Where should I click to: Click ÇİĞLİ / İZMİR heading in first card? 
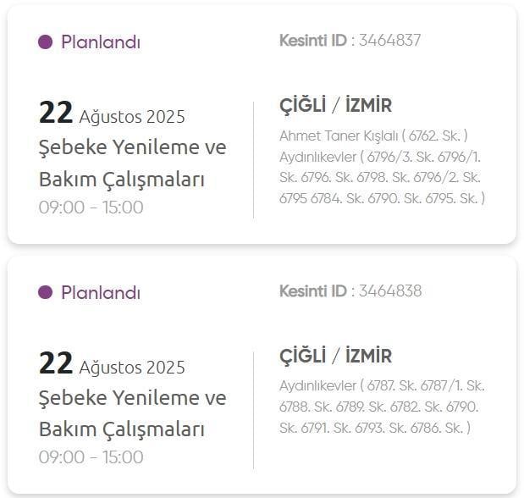click(335, 106)
